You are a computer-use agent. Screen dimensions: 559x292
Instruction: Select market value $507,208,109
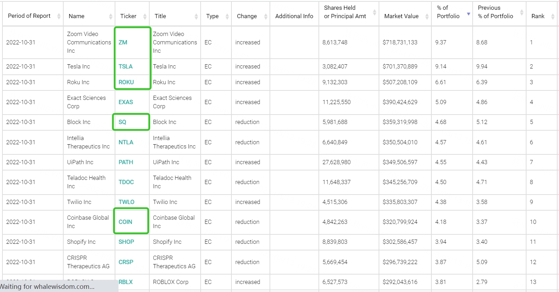[x=400, y=82]
